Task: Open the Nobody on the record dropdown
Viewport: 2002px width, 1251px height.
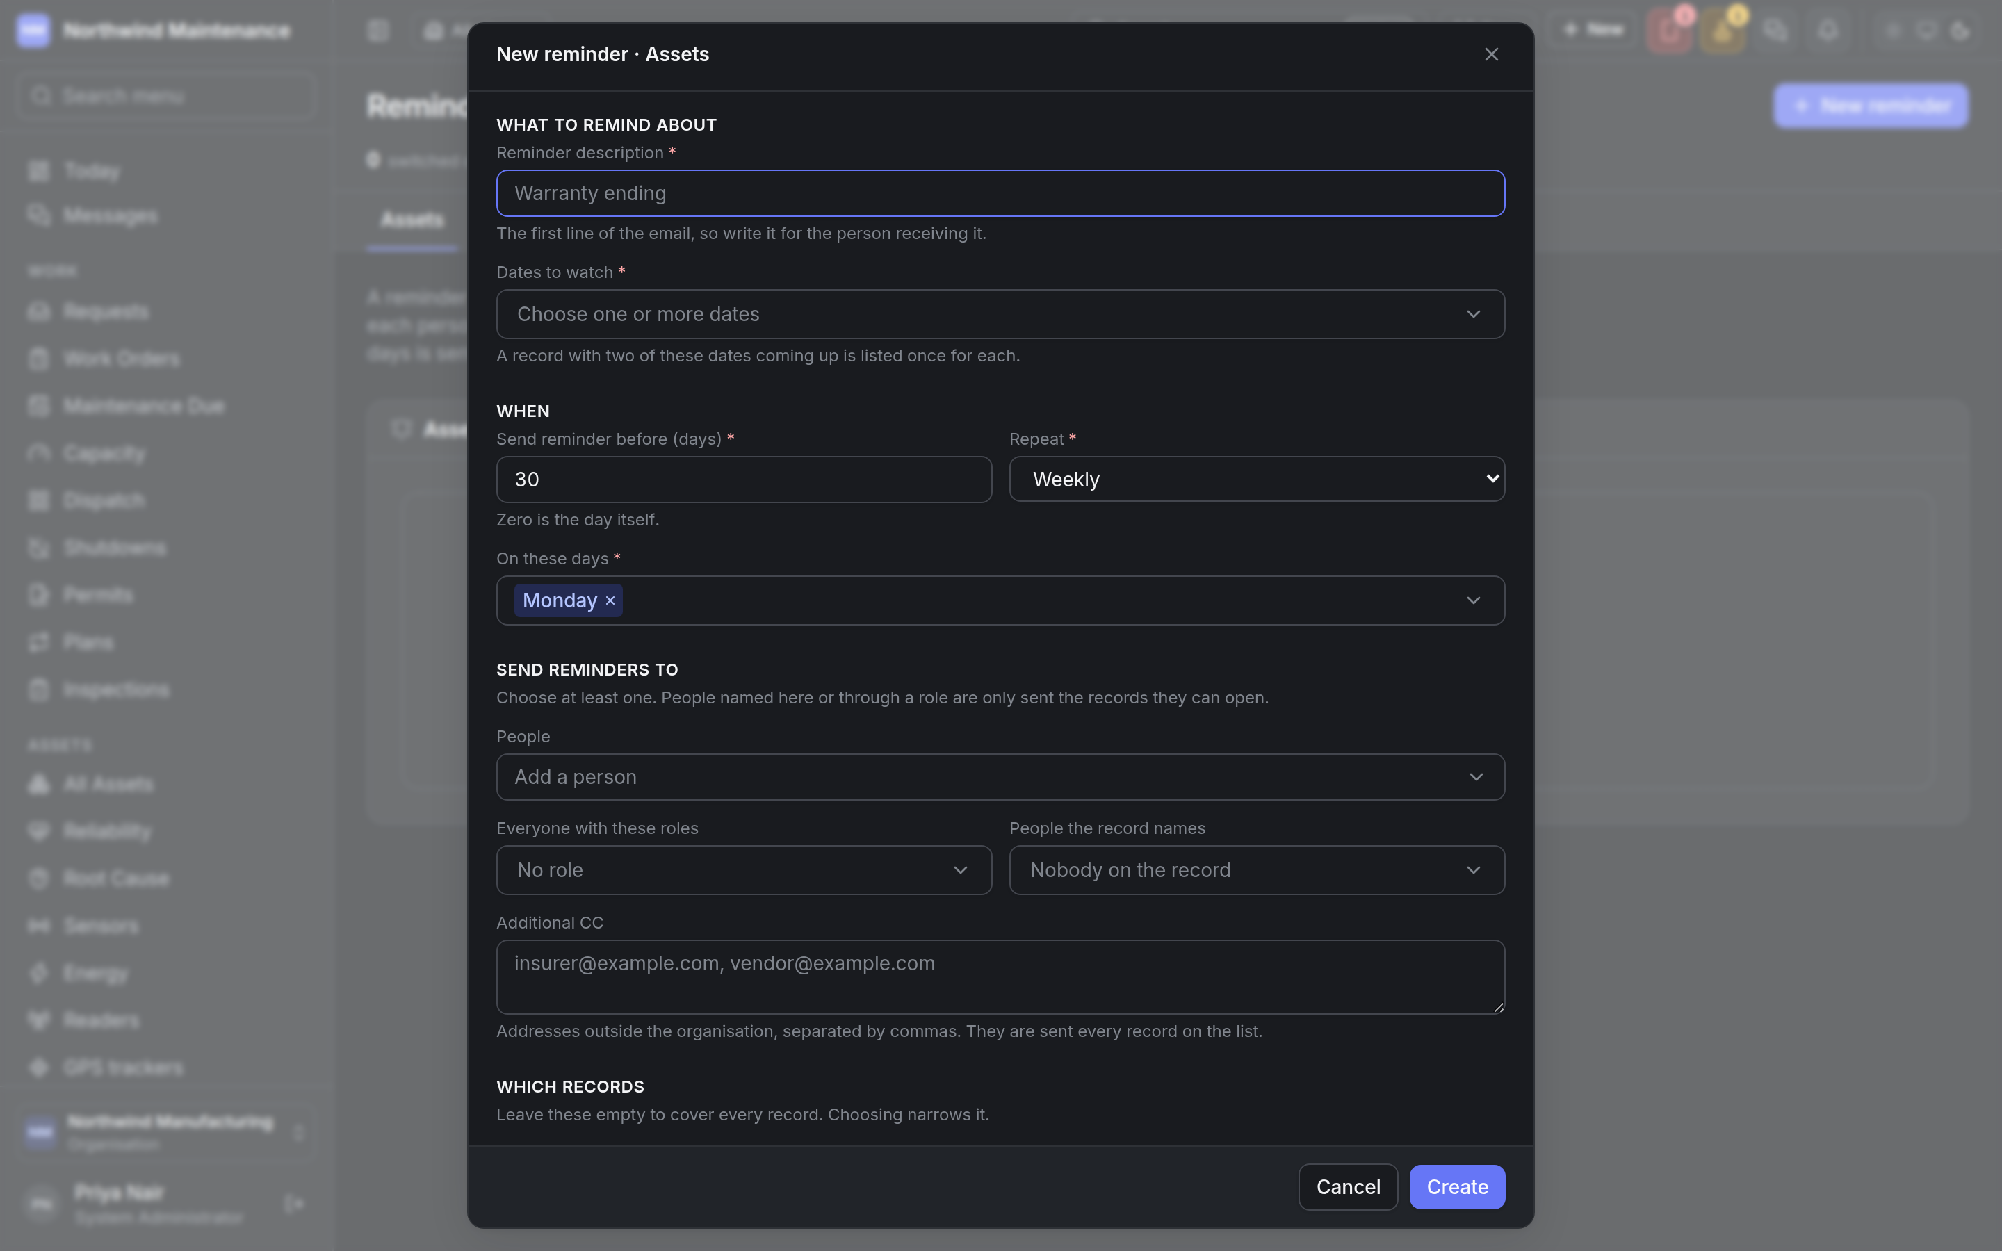Action: pyautogui.click(x=1257, y=870)
